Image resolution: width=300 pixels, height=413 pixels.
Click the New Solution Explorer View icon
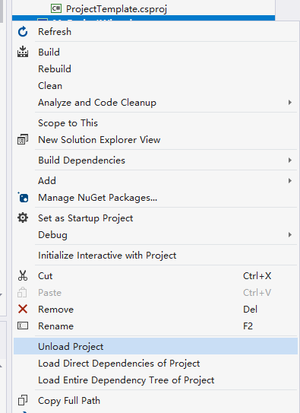23,139
